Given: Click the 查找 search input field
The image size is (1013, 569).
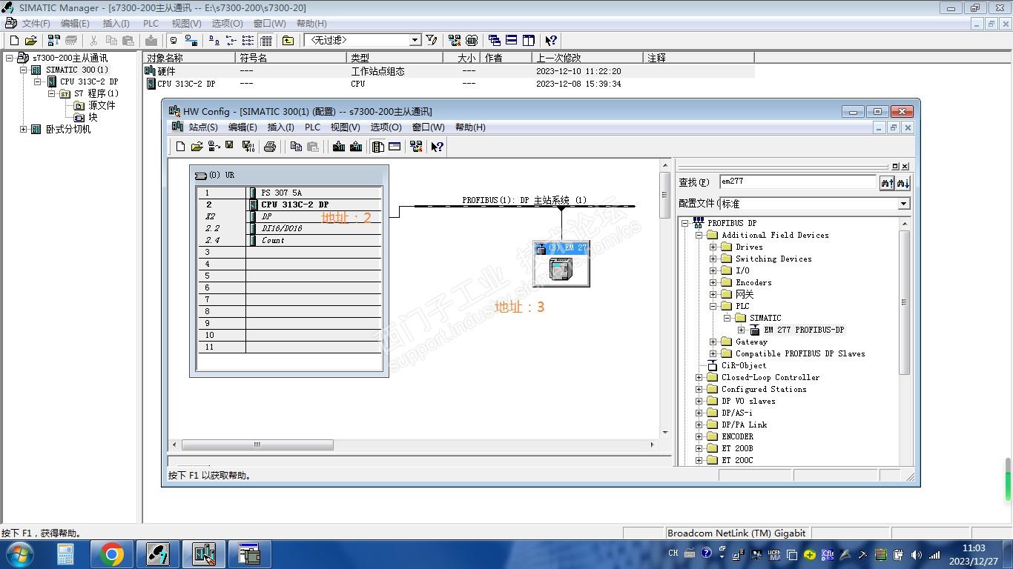Looking at the screenshot, I should click(x=798, y=182).
